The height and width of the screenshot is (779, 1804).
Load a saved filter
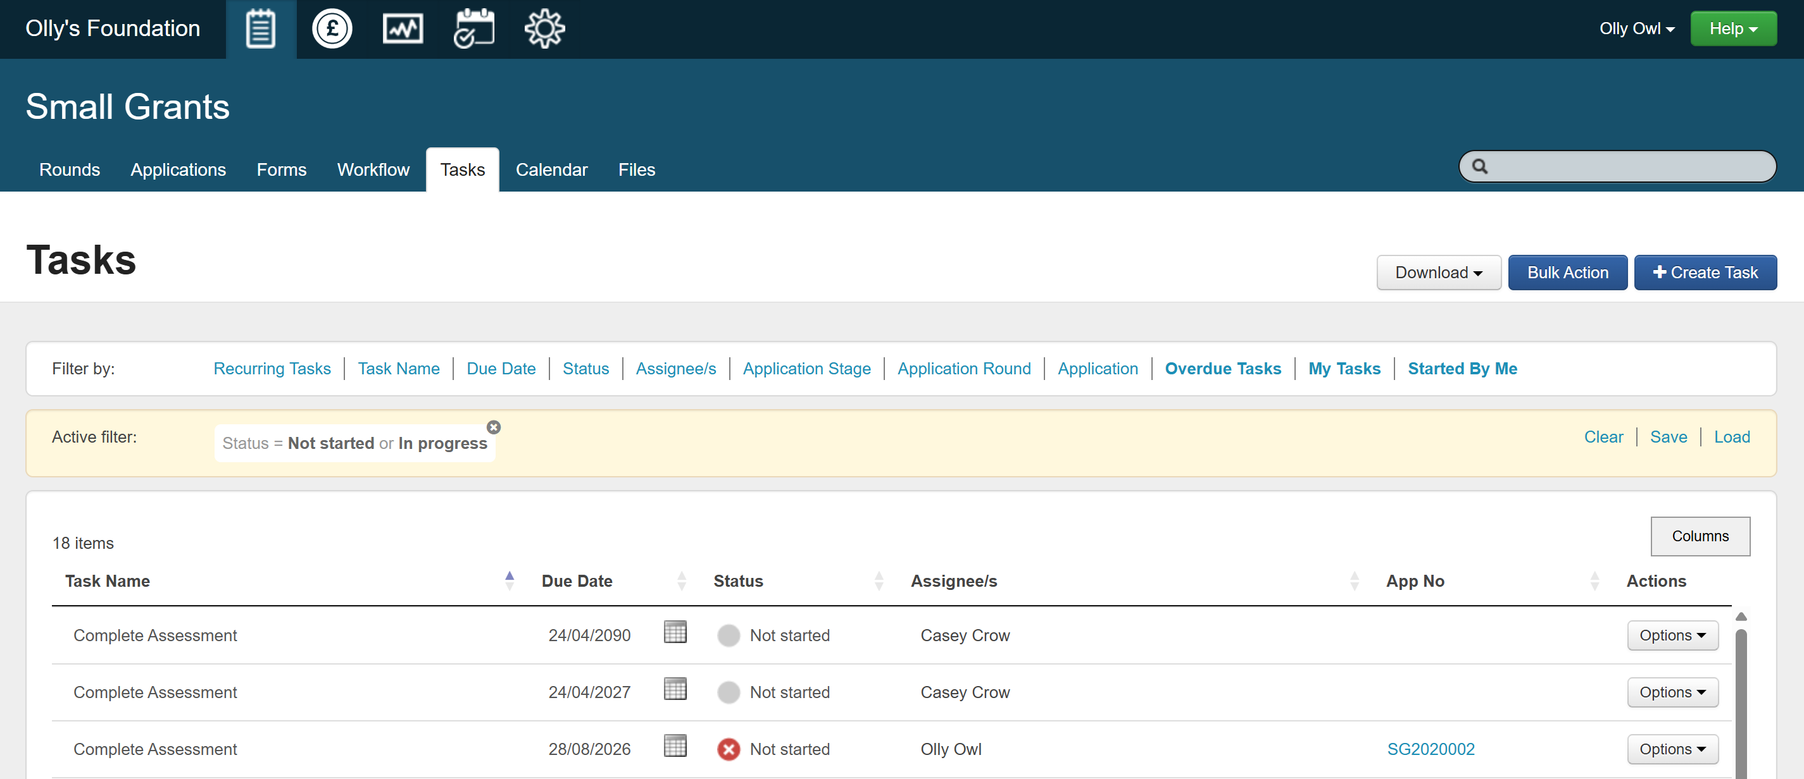(x=1732, y=437)
